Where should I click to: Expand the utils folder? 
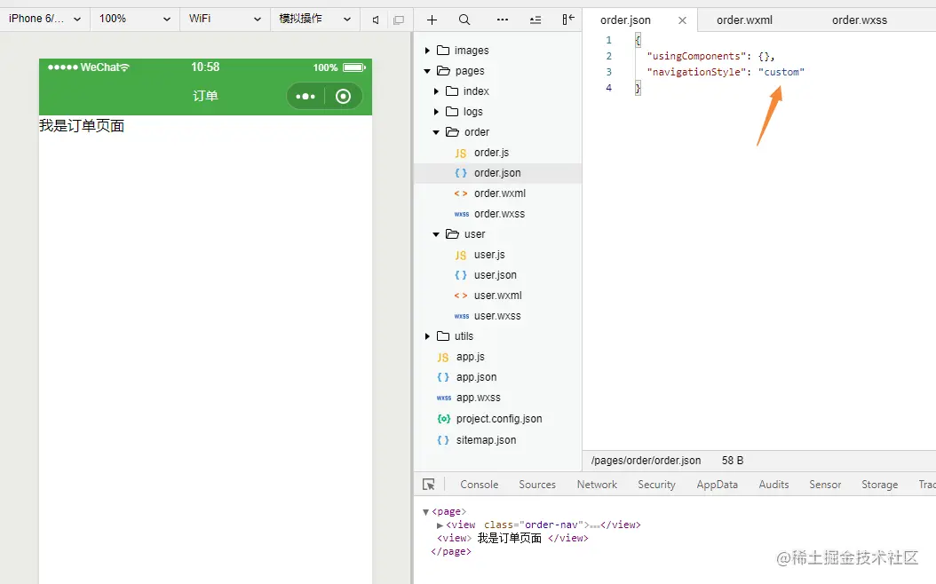tap(427, 336)
